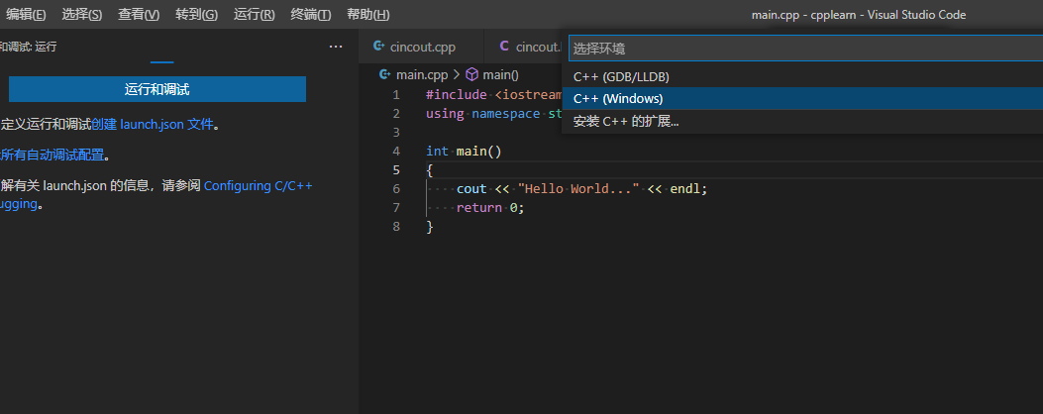Click the closing brace on line 8
The height and width of the screenshot is (414, 1043).
[x=430, y=226]
